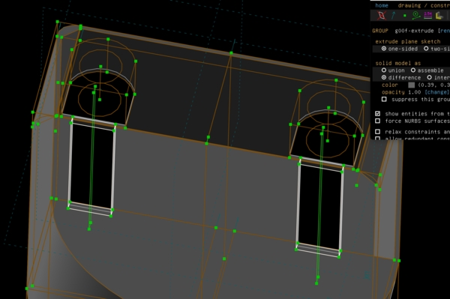Click the g00f-extrude group name

[x=414, y=31]
